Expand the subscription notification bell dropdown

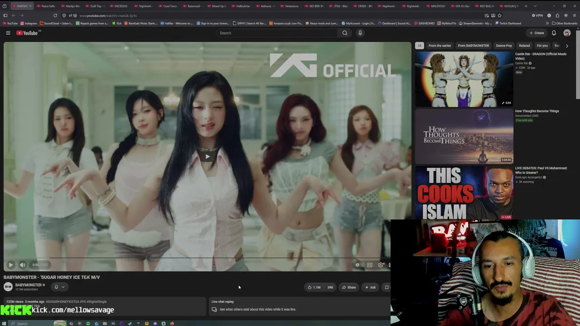[59, 287]
